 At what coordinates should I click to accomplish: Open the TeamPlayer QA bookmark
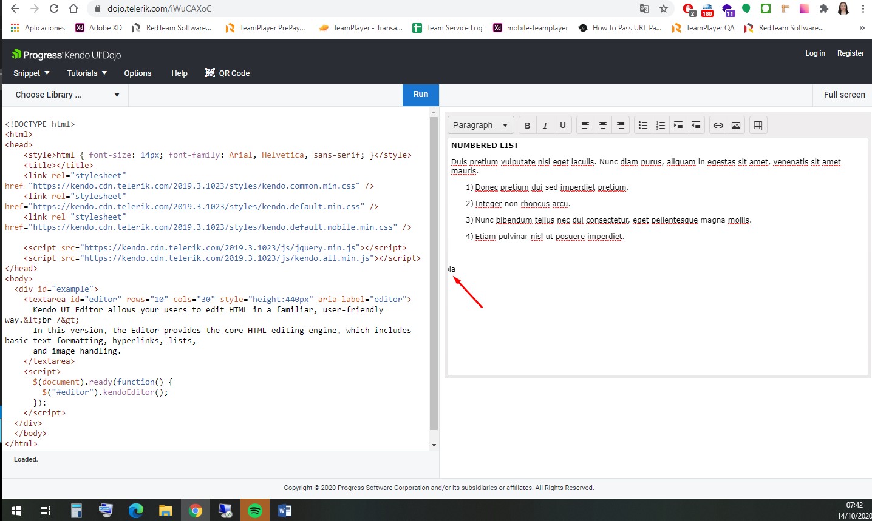point(703,28)
